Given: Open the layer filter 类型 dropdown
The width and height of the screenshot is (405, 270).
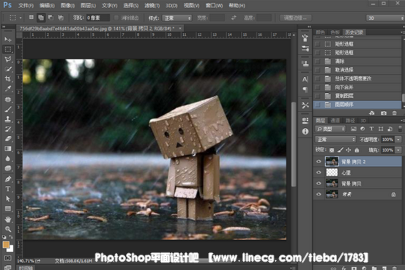Looking at the screenshot, I should pyautogui.click(x=330, y=129).
